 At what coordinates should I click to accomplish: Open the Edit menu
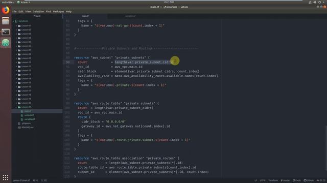coord(21,12)
